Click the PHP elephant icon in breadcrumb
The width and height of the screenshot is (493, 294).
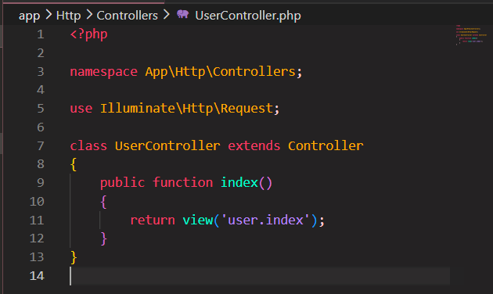182,14
